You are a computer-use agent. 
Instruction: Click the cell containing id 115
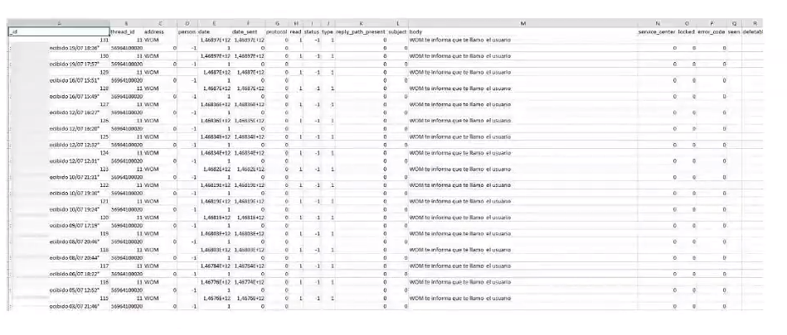click(x=59, y=298)
